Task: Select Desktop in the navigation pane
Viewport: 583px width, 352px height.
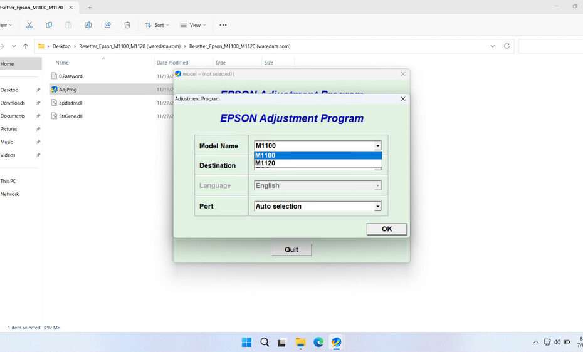Action: 9,90
